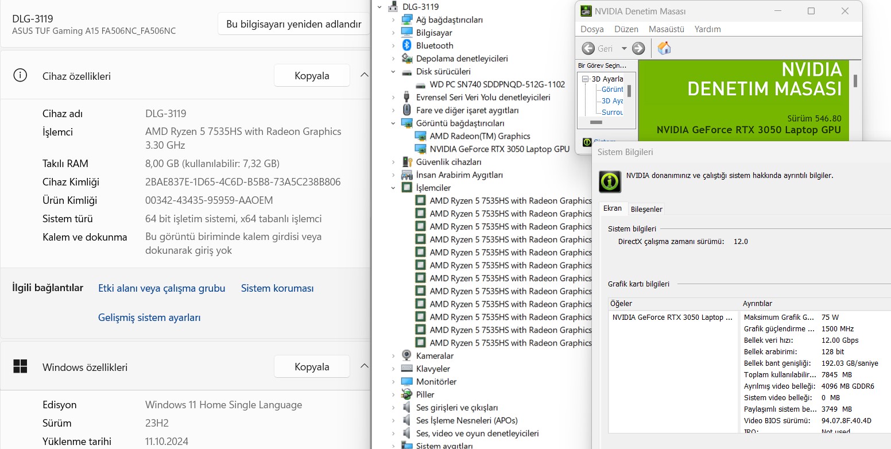Open the Home icon in NVIDIA toolbar
This screenshot has width=891, height=449.
click(x=664, y=48)
